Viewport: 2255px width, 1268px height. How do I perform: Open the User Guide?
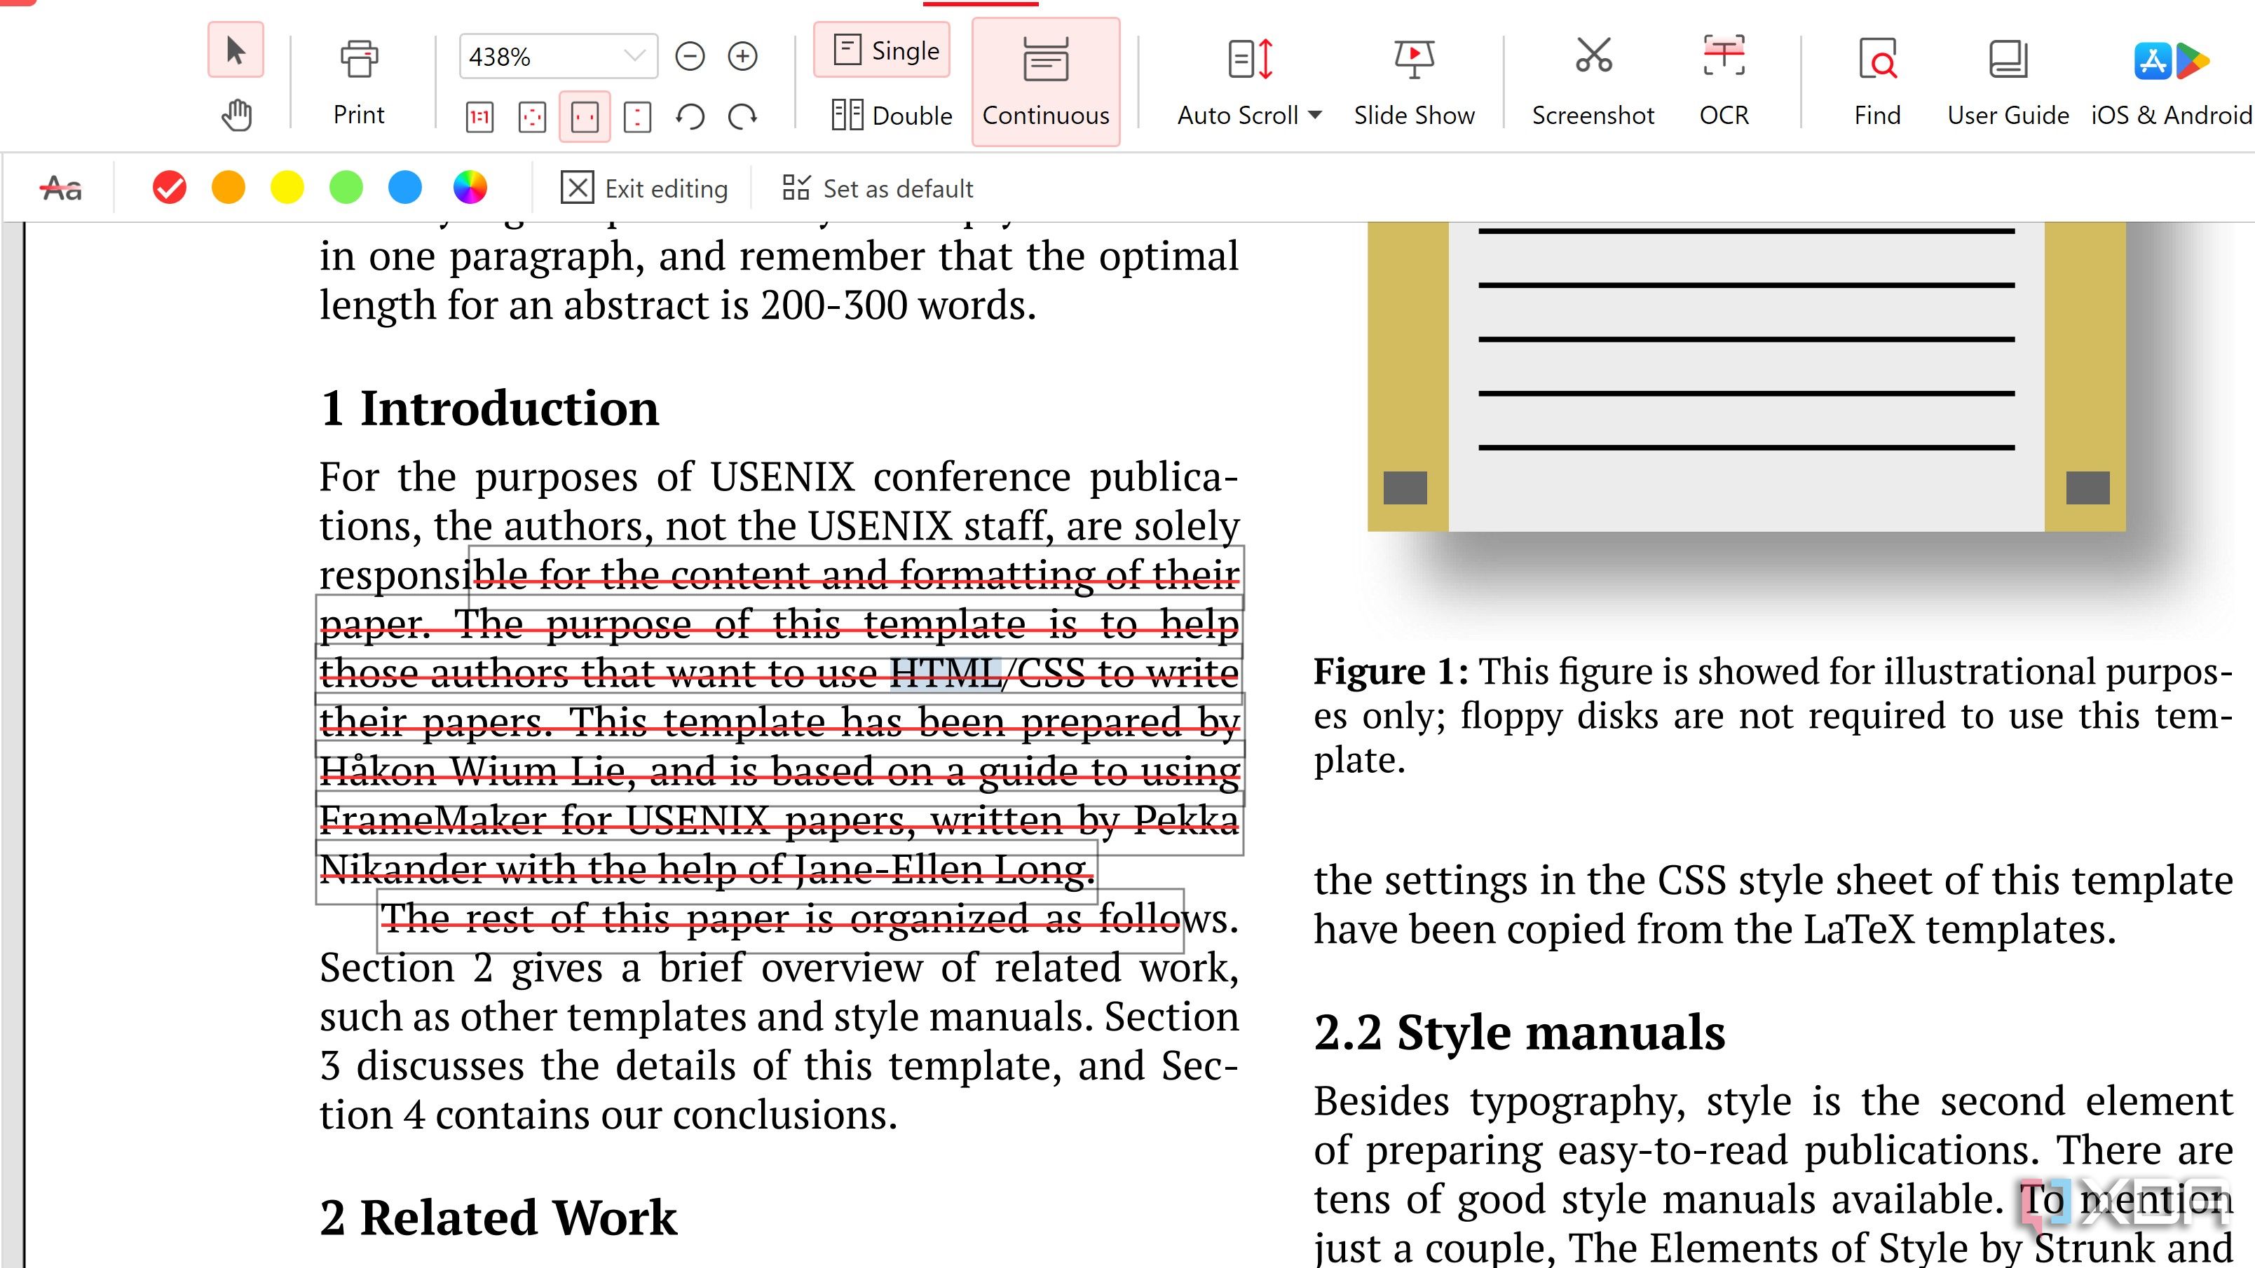(2008, 83)
